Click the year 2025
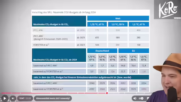Viewport: 181px width, 102px height. point(133,89)
